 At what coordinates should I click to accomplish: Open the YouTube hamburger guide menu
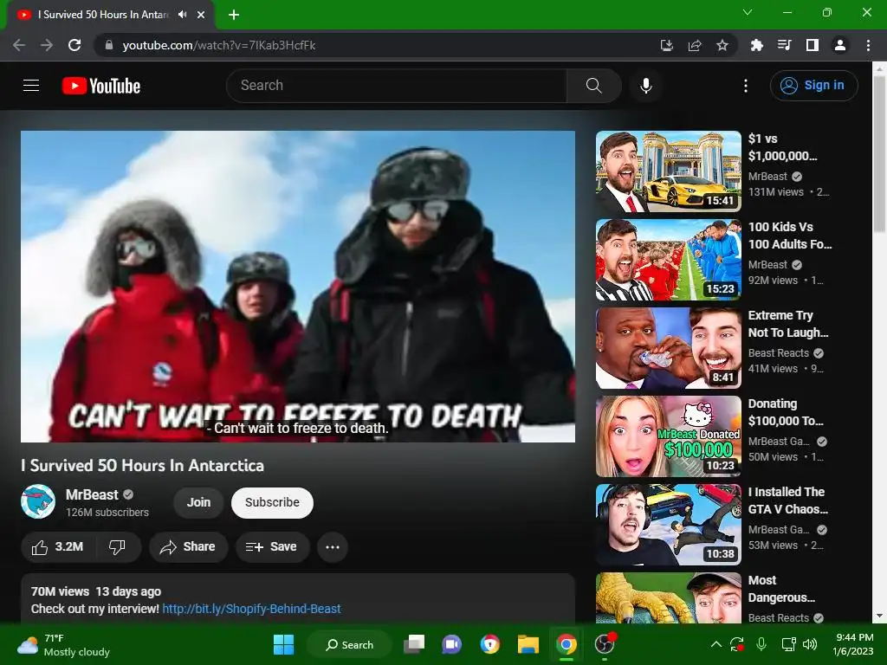pos(31,86)
